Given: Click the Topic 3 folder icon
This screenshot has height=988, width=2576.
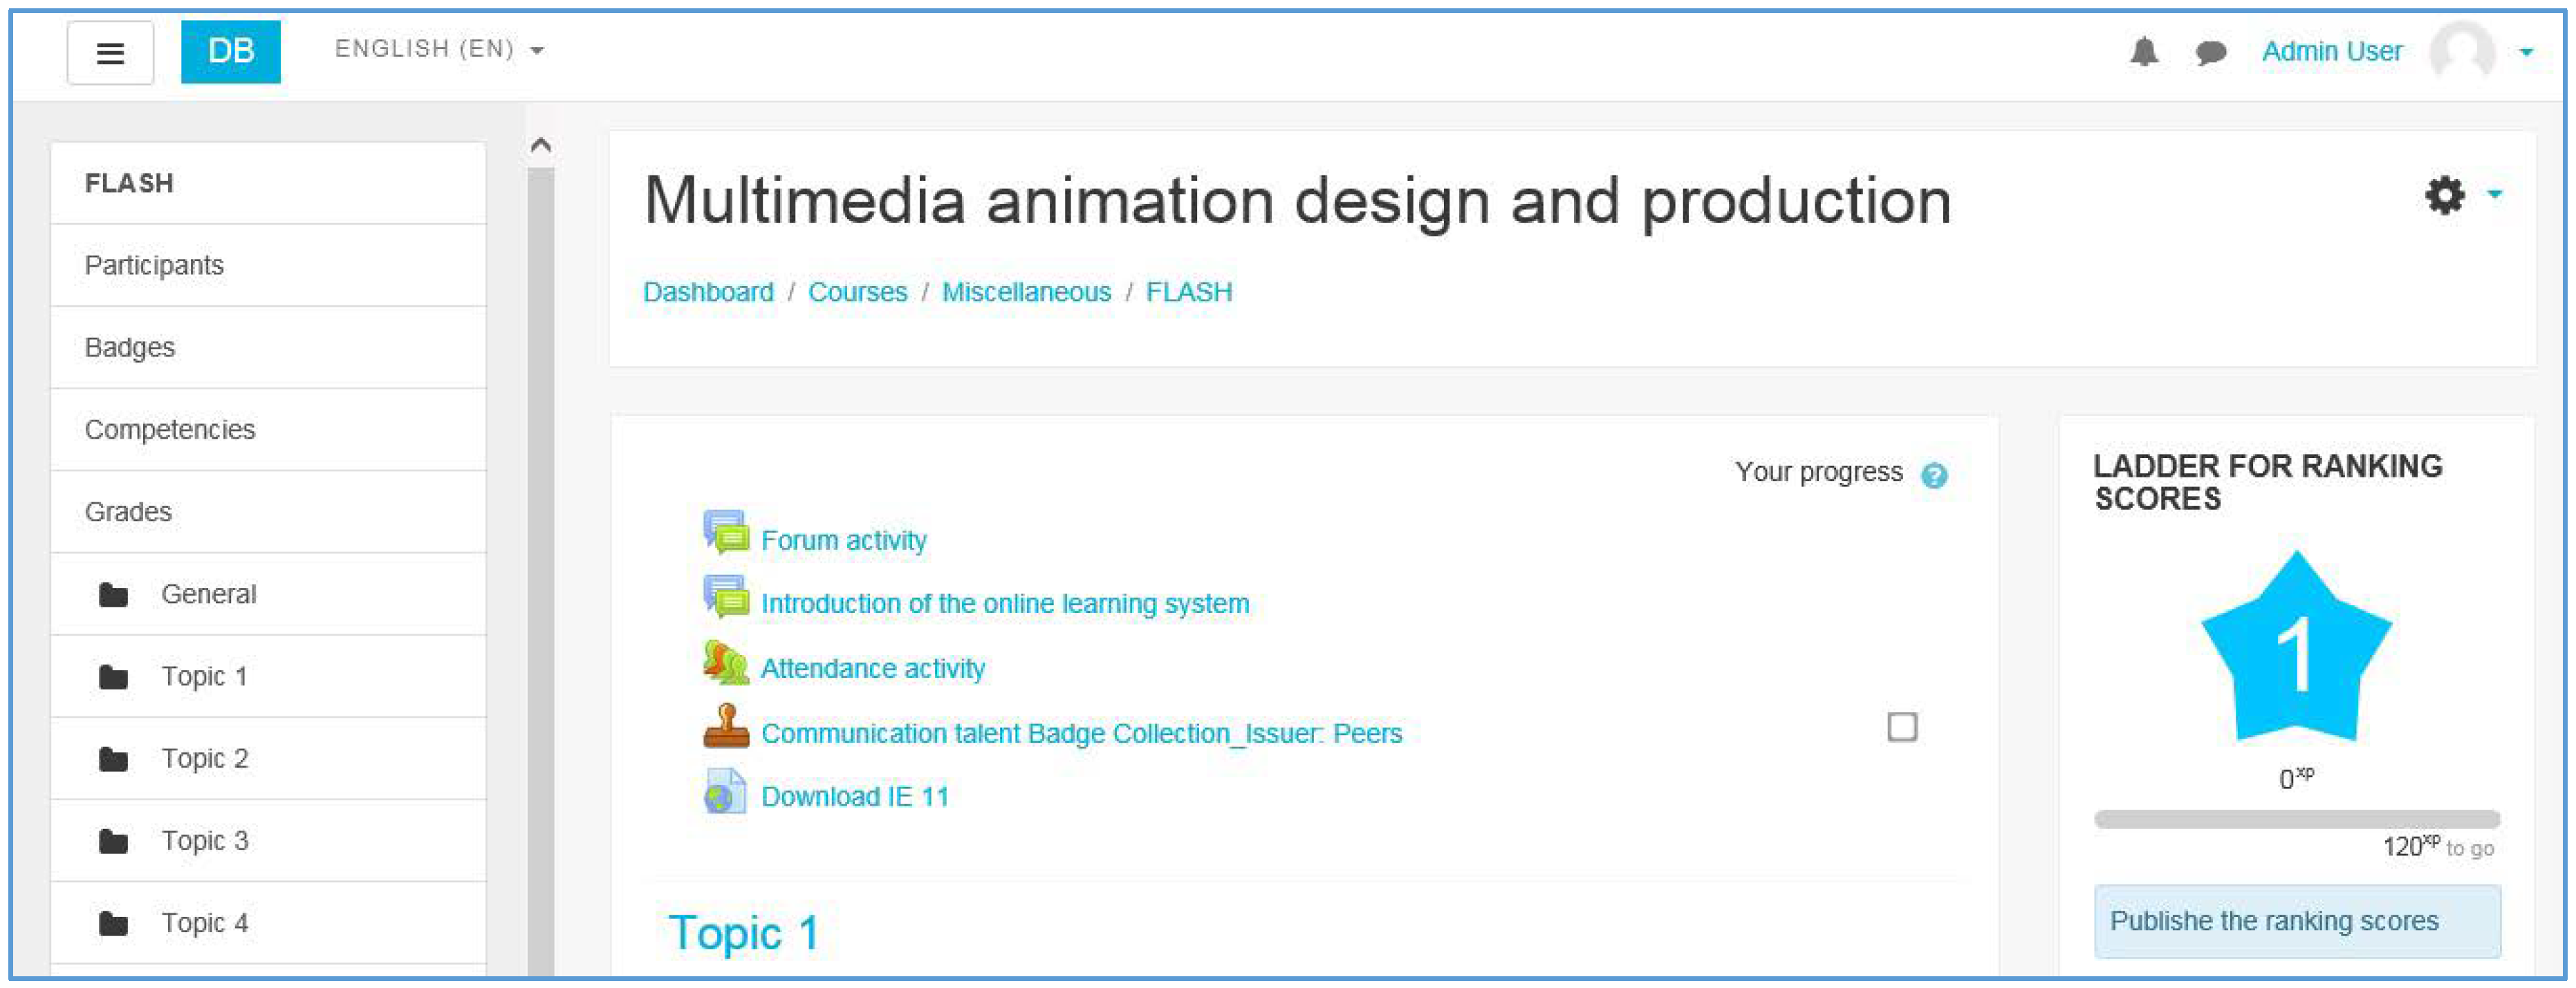Looking at the screenshot, I should 113,842.
